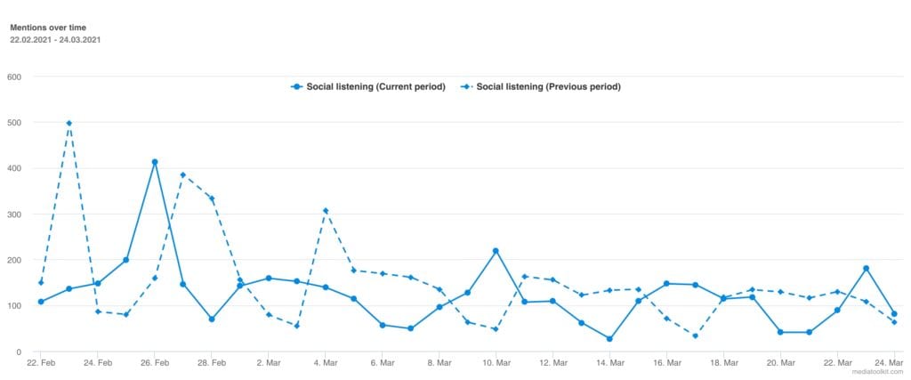Click the 600 y-axis label

(14, 77)
